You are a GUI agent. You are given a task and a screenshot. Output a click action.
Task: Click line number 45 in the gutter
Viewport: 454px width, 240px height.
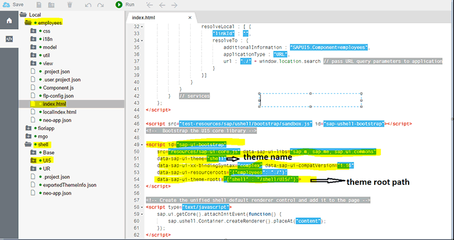tap(136, 117)
